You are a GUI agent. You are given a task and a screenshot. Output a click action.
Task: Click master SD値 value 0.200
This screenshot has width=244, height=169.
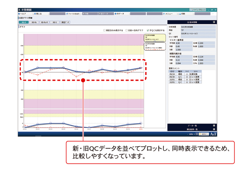206,43
